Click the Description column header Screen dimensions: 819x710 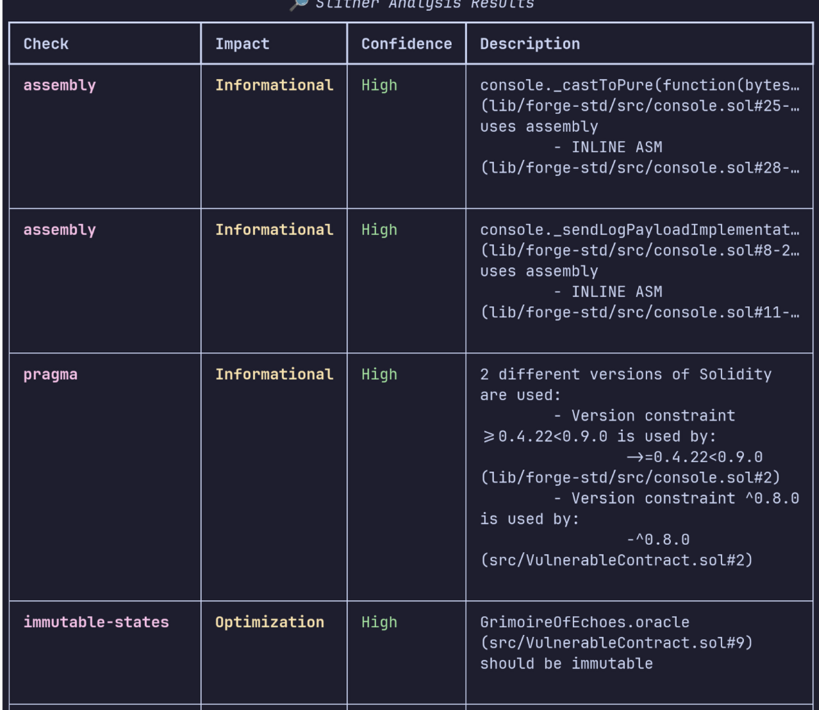click(x=530, y=44)
